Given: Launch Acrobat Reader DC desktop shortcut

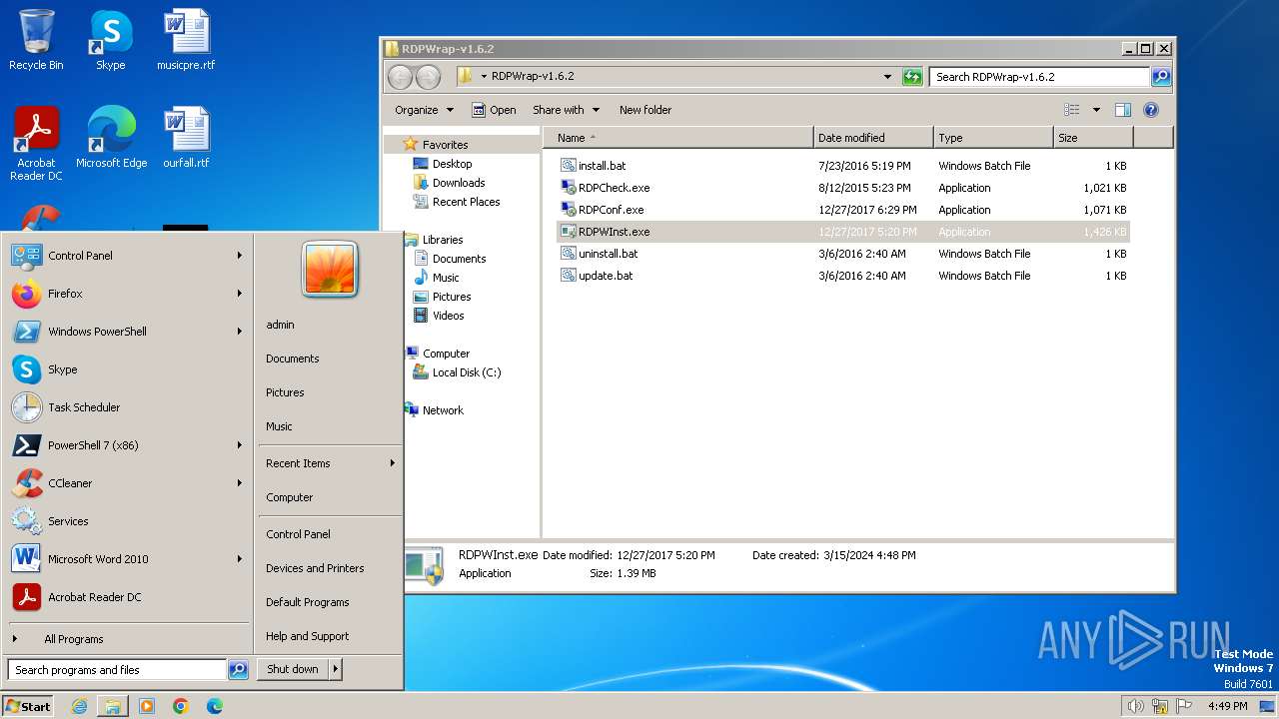Looking at the screenshot, I should (36, 144).
